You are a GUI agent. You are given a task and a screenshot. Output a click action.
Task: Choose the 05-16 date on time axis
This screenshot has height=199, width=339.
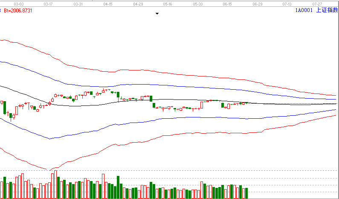[x=168, y=3]
